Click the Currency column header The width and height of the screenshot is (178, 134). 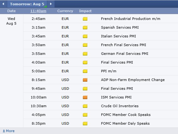65,11
